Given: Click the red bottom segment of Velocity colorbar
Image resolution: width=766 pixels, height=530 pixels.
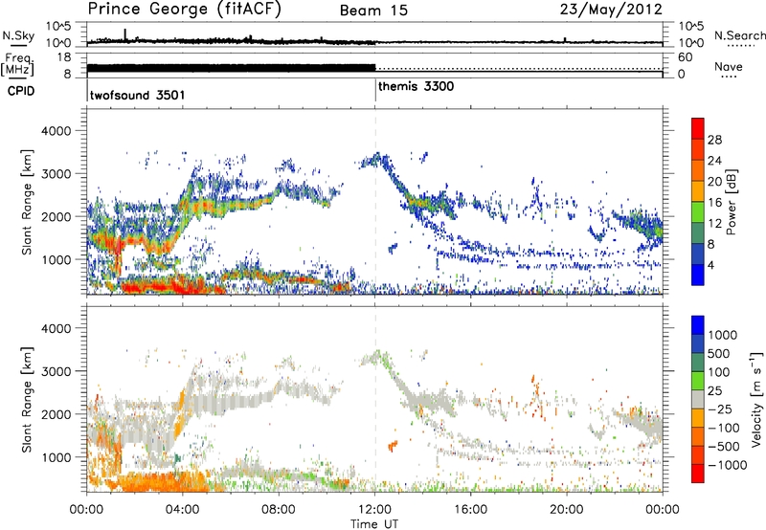Looking at the screenshot, I should [698, 474].
